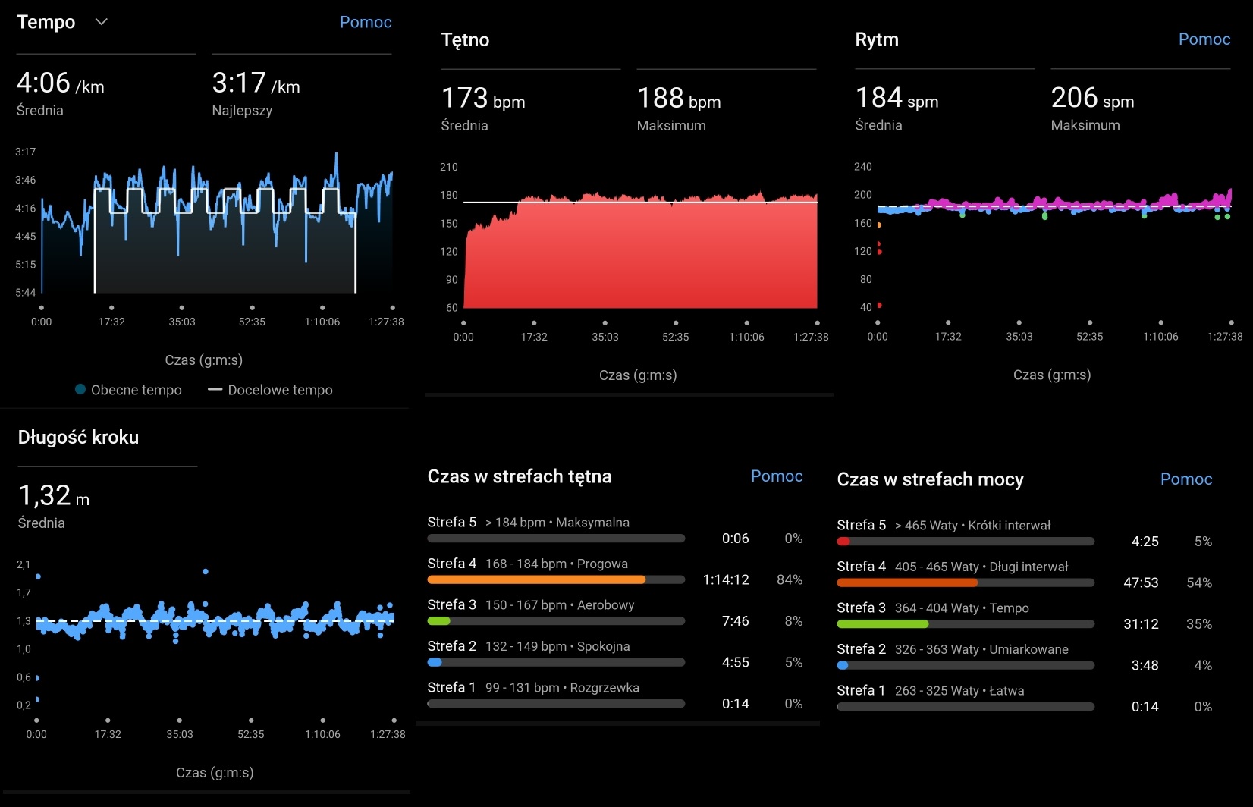The image size is (1253, 807).
Task: Click the 4:06 /km average pace value
Action: [x=60, y=83]
